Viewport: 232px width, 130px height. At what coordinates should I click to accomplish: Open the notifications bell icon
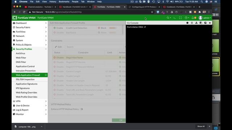click(193, 18)
